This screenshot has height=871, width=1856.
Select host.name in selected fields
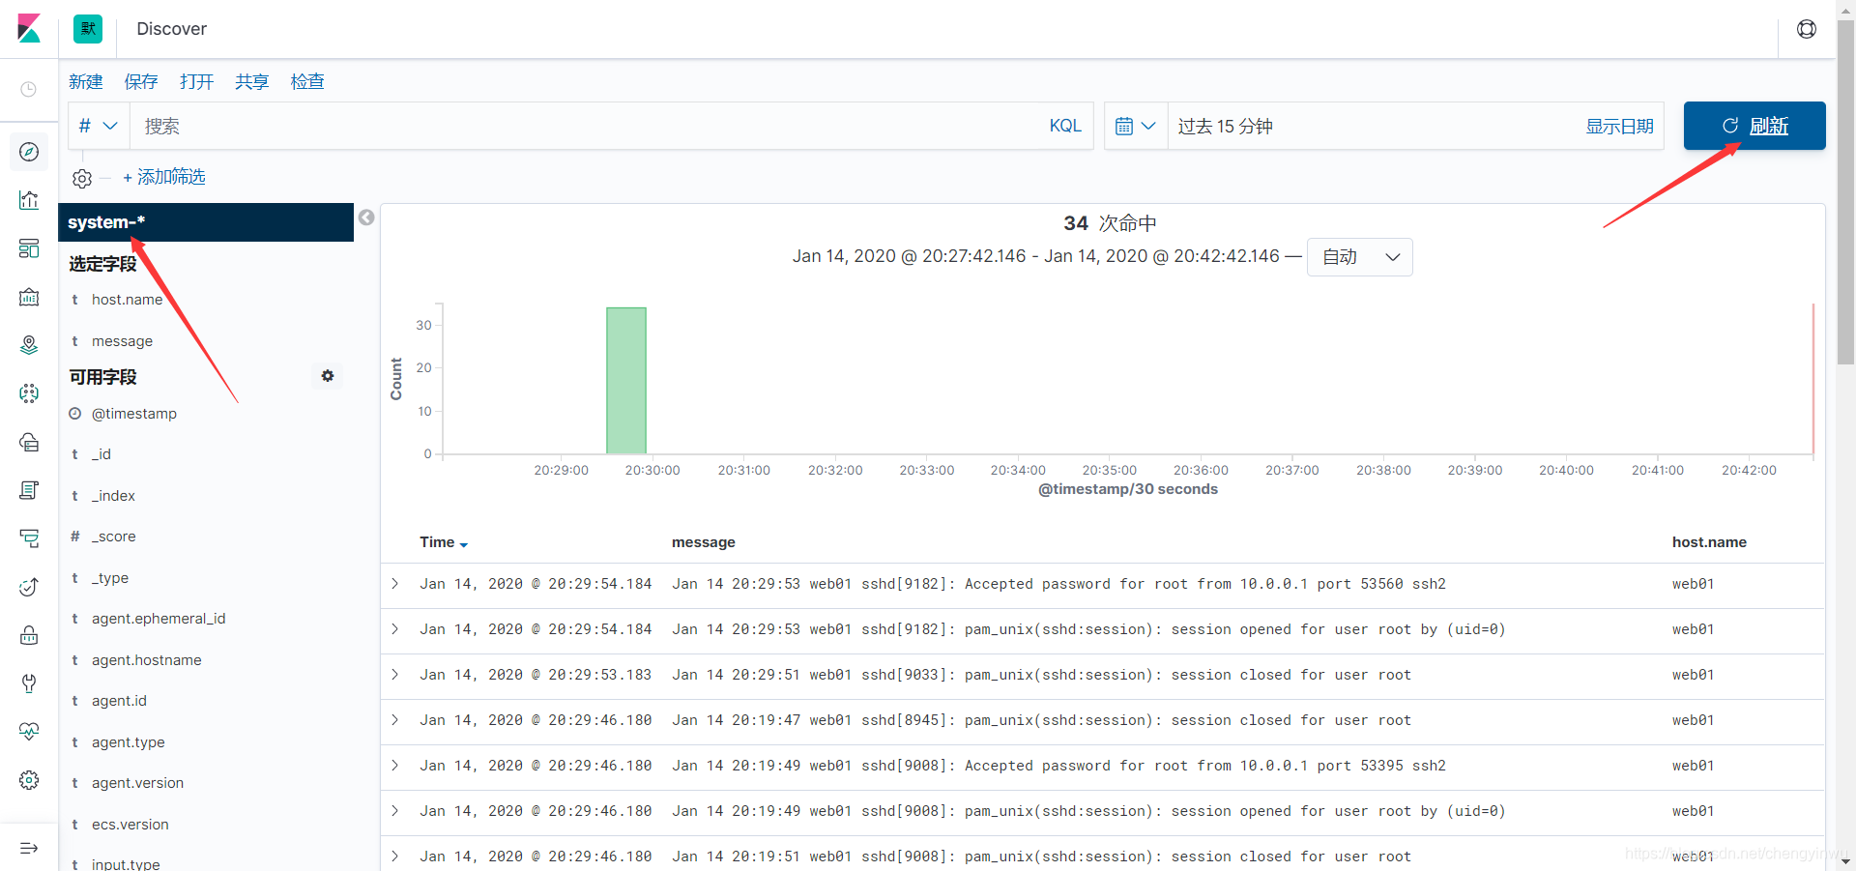(x=127, y=300)
